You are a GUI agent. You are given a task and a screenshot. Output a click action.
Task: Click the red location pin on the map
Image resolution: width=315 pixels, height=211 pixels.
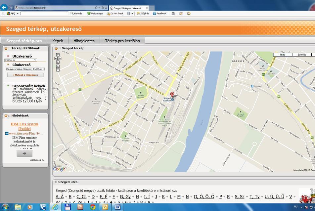pyautogui.click(x=172, y=95)
